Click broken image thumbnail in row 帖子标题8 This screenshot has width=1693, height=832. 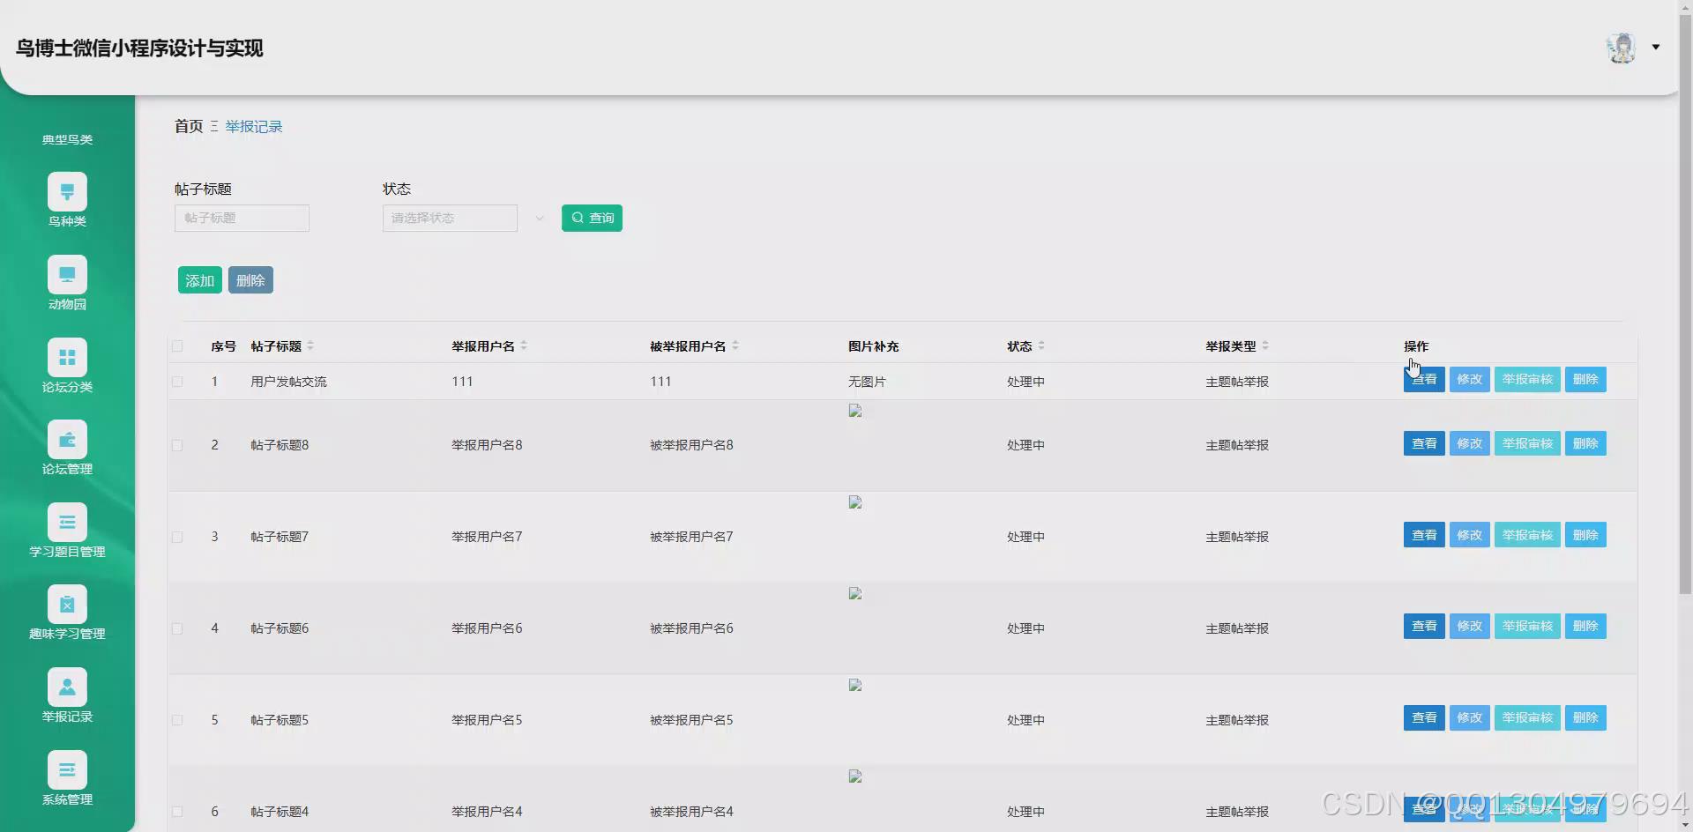click(x=855, y=411)
